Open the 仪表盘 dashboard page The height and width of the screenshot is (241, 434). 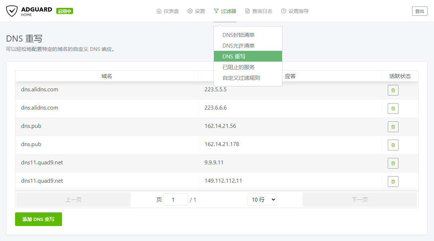(x=167, y=11)
